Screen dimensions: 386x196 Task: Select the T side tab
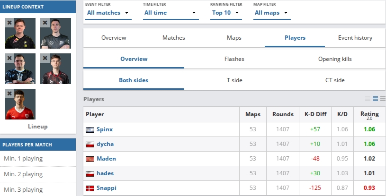234,80
